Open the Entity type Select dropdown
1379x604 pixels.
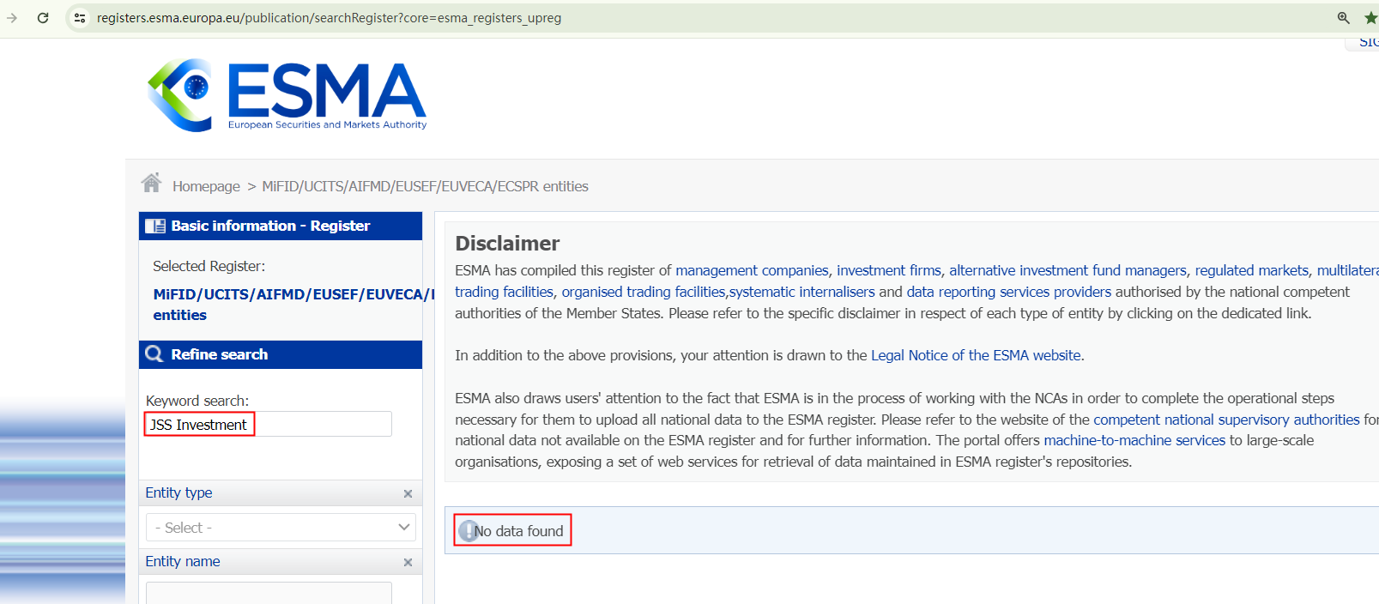click(x=281, y=528)
